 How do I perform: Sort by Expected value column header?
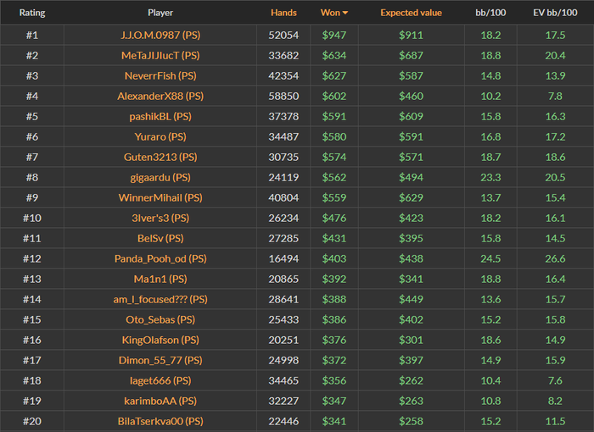click(411, 13)
